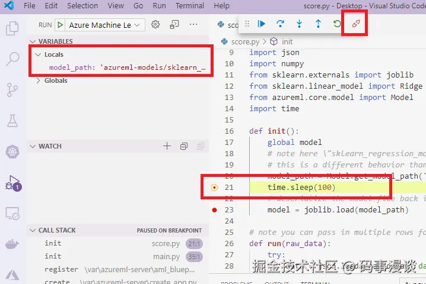Start debugging with green play button
Image resolution: width=426 pixels, height=284 pixels.
tap(60, 25)
